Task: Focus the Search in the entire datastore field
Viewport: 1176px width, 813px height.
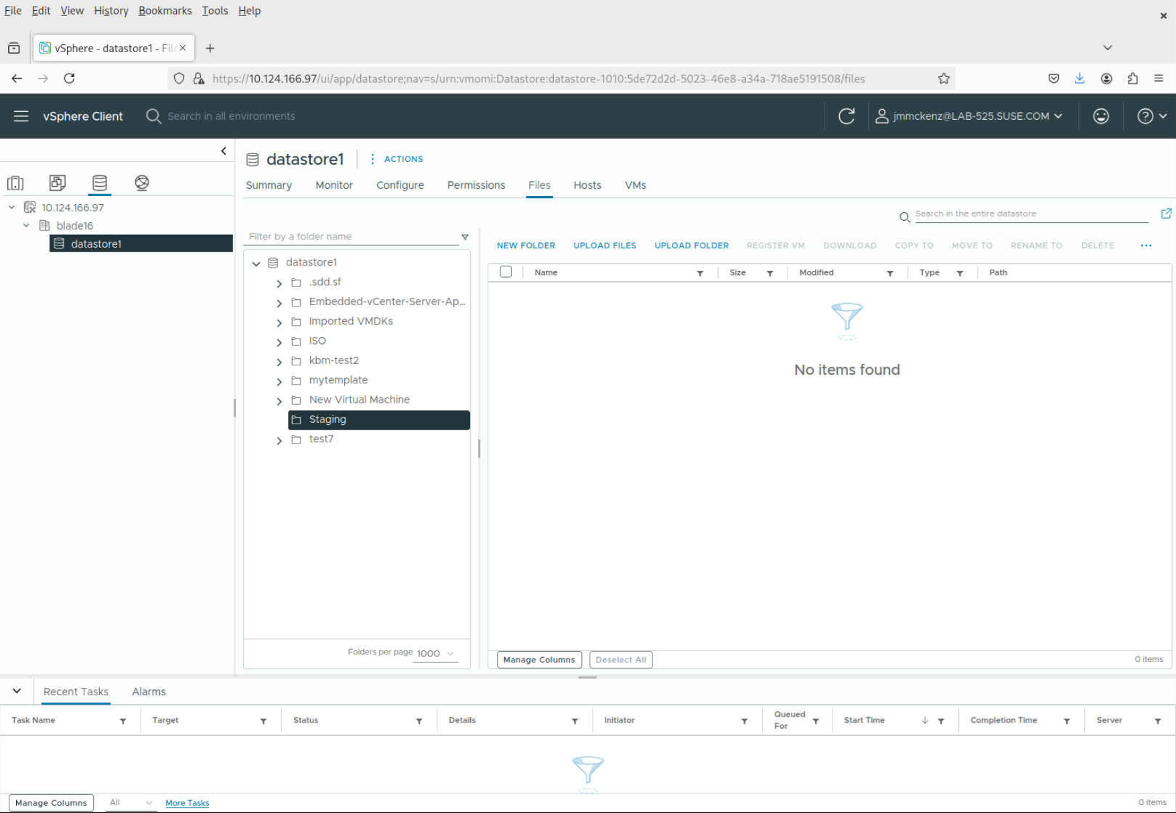Action: click(x=1032, y=214)
